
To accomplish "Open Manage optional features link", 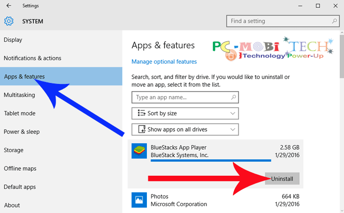I will 164,62.
